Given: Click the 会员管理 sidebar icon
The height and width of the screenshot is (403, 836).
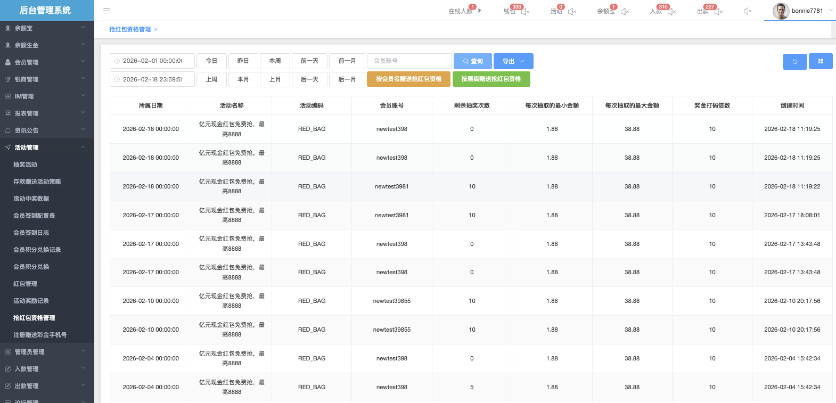Looking at the screenshot, I should 8,62.
